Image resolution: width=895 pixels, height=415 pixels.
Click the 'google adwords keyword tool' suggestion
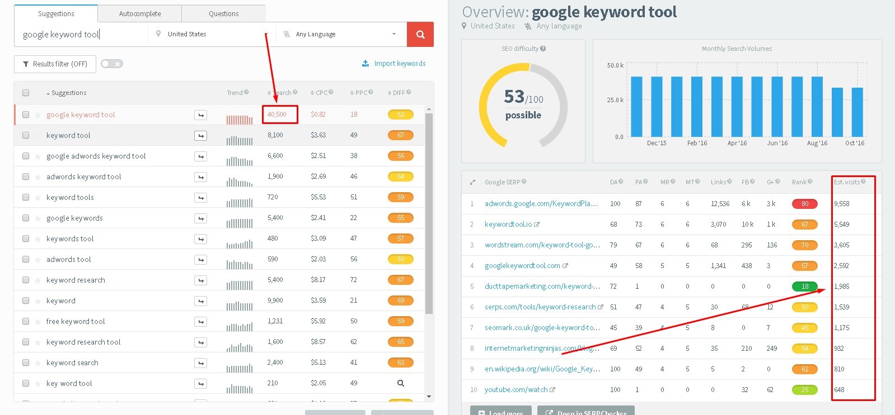click(x=96, y=156)
